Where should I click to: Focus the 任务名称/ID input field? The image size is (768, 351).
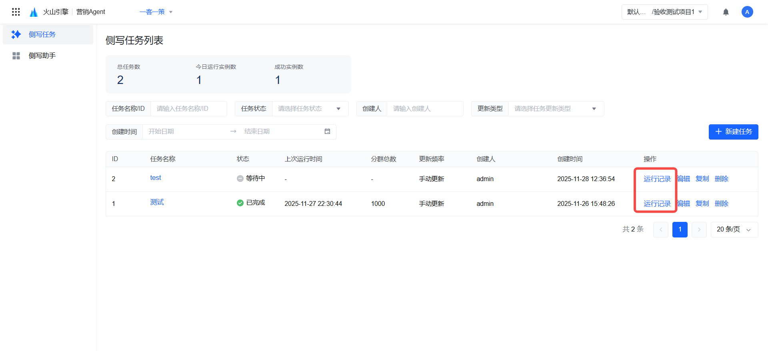[188, 109]
